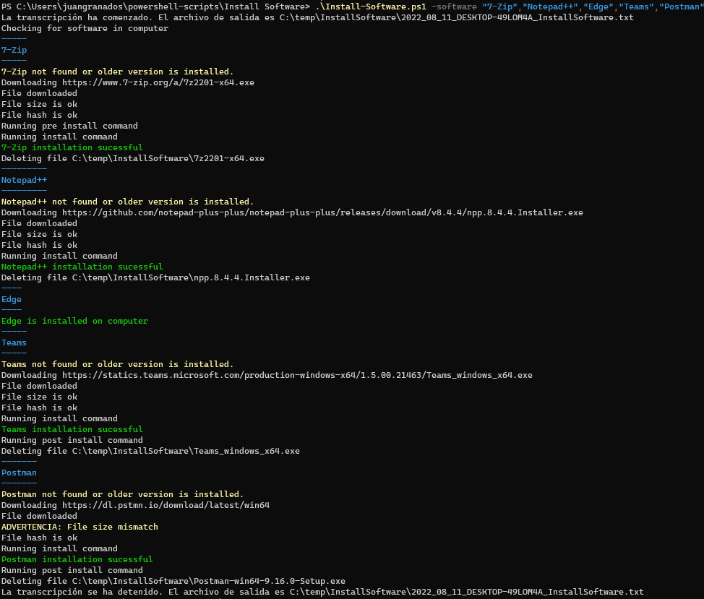The height and width of the screenshot is (599, 704).
Task: Click the blue 'Postman' section header
Action: click(x=19, y=473)
